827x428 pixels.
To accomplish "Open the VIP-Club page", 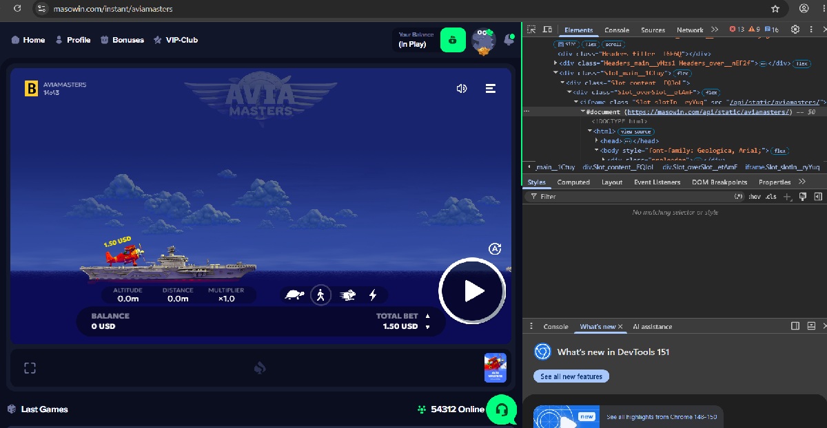I will point(176,40).
